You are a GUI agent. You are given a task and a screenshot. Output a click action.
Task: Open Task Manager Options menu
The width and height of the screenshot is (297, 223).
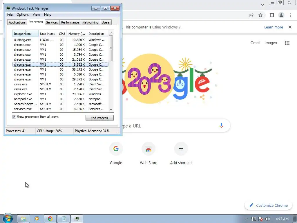pos(23,15)
